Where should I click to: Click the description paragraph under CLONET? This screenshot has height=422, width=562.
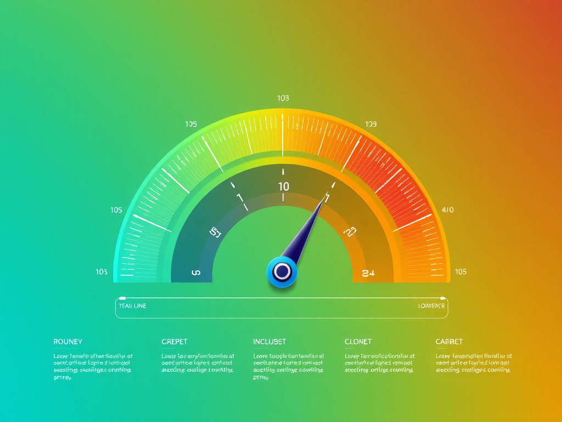pos(379,363)
